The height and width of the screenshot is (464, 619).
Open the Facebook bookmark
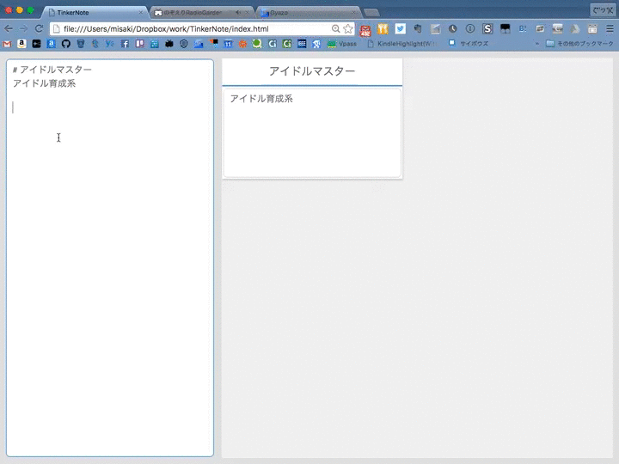[x=125, y=44]
